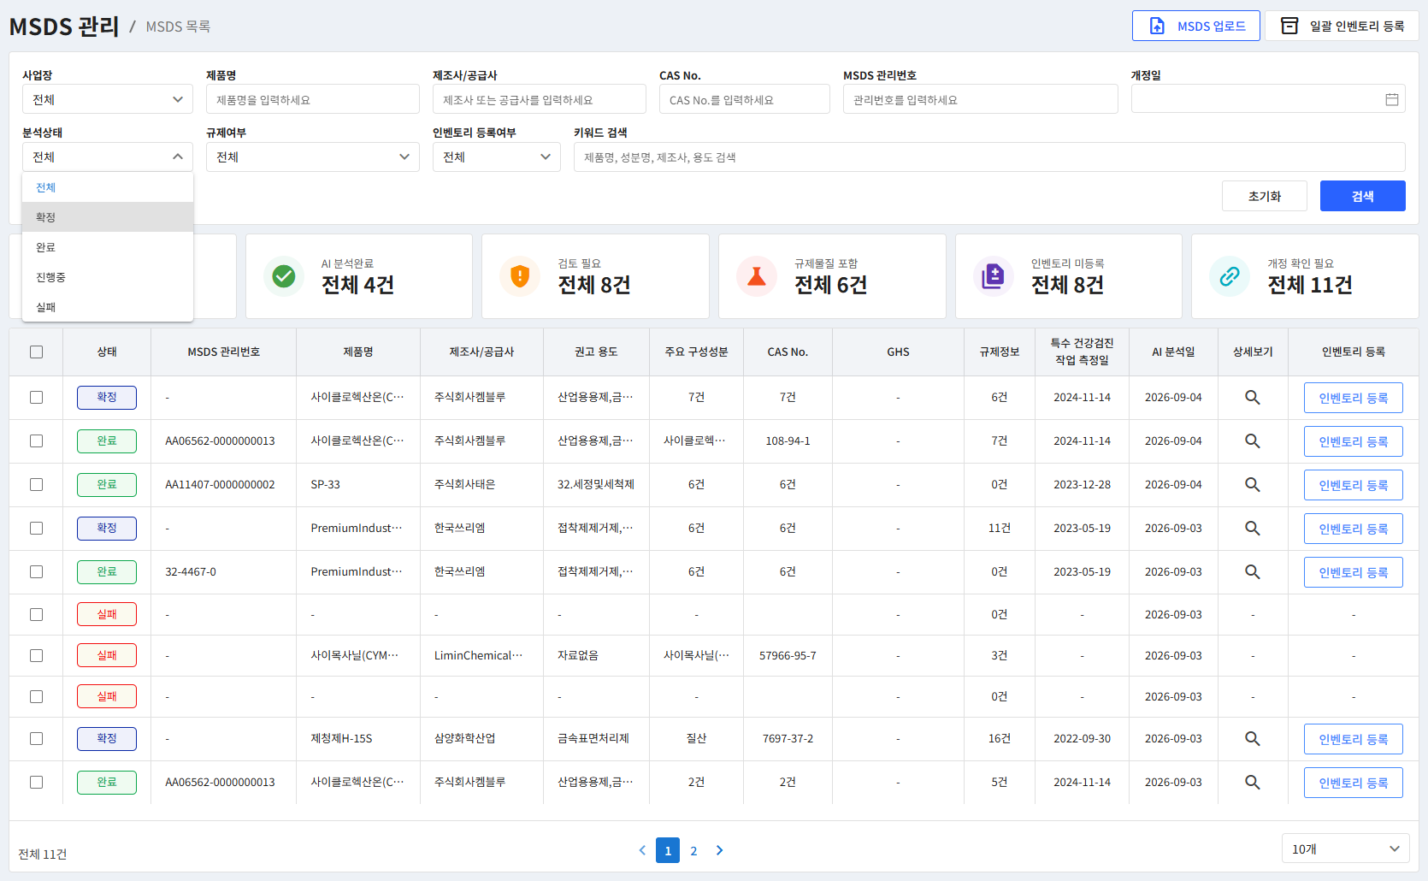Click the 규제물질 포함 flask icon

coord(757,276)
